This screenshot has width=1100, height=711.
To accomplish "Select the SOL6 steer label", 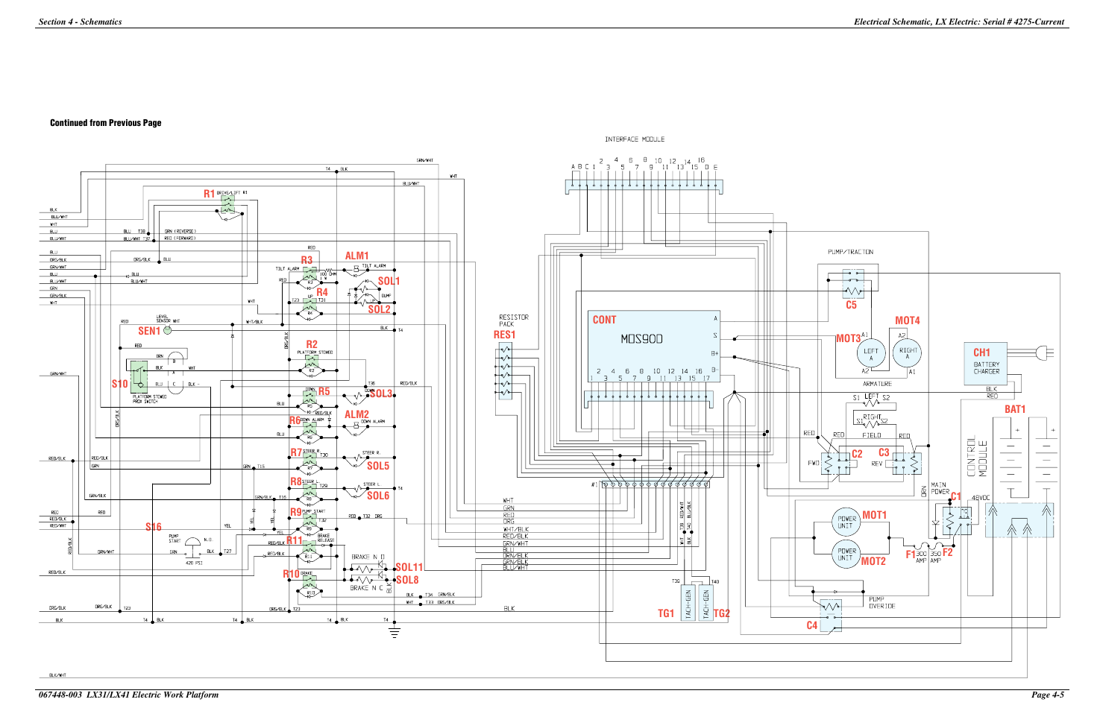I will point(378,496).
